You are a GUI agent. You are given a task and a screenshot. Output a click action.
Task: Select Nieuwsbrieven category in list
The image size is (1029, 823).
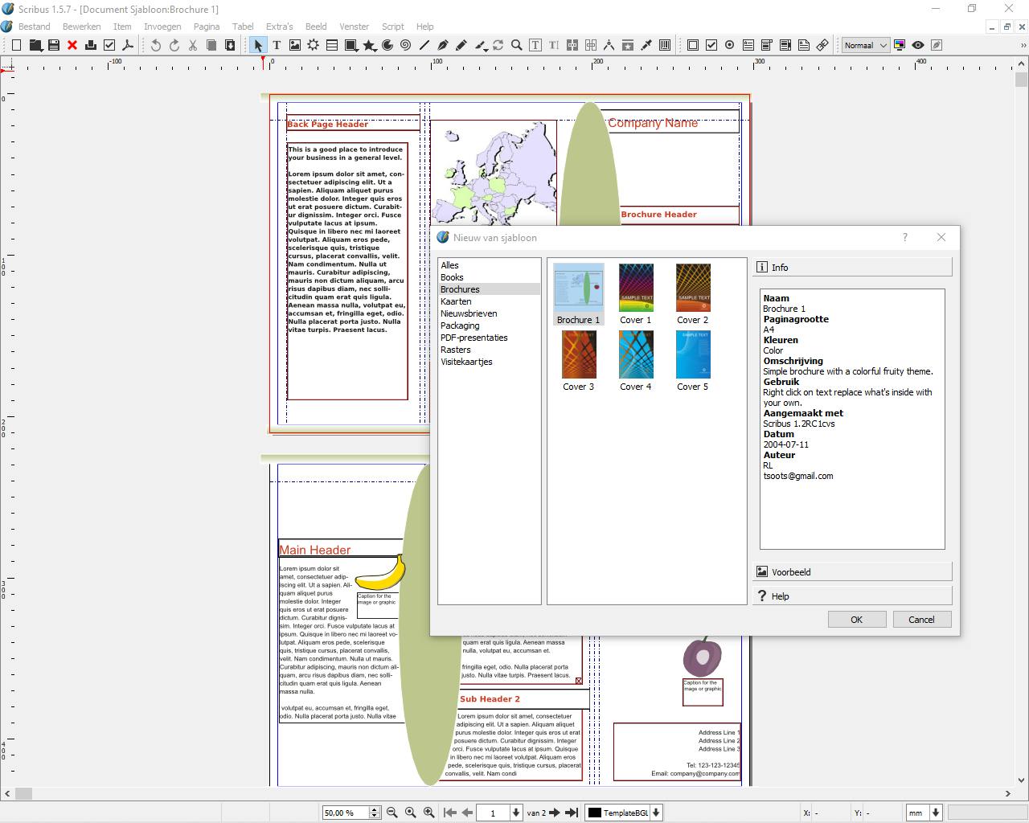point(469,313)
